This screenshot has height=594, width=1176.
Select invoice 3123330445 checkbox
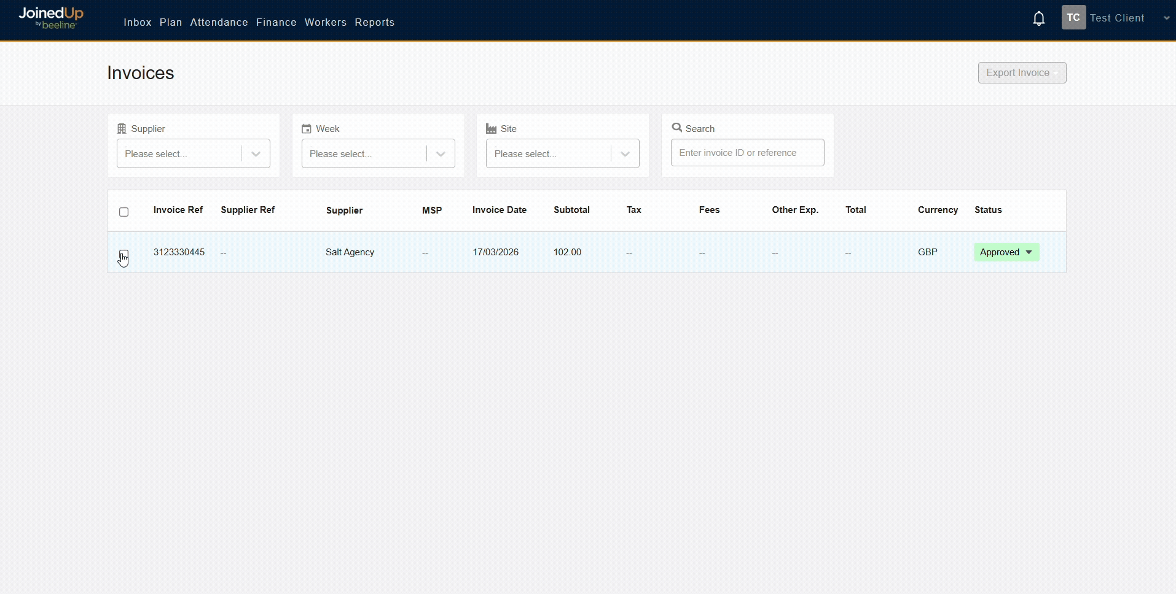click(x=124, y=253)
